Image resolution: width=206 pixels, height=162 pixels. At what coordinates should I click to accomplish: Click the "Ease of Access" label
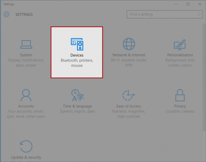(x=129, y=106)
